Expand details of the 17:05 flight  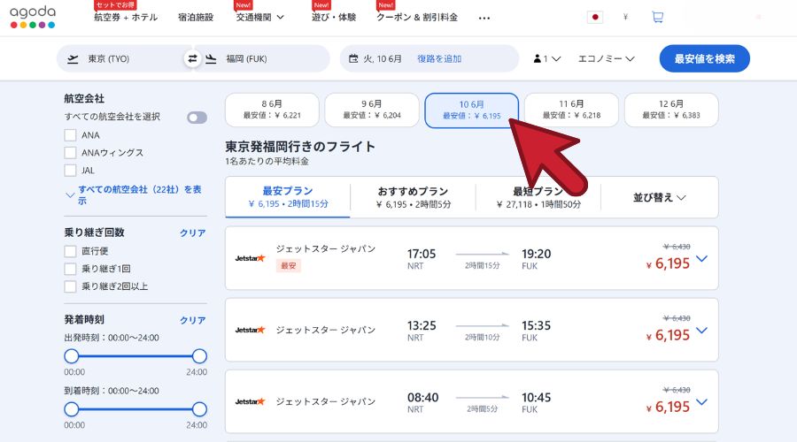tap(701, 259)
